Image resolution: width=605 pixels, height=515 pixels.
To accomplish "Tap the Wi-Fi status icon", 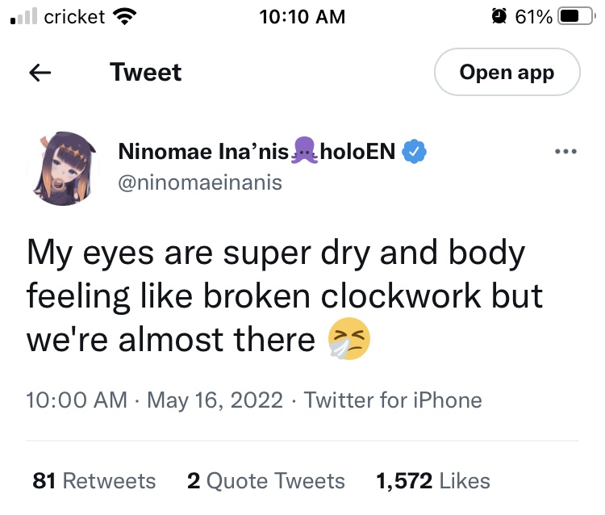I will (x=124, y=16).
